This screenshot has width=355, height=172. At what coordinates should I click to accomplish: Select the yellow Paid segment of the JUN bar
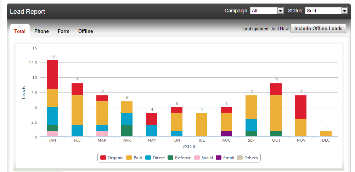click(176, 121)
